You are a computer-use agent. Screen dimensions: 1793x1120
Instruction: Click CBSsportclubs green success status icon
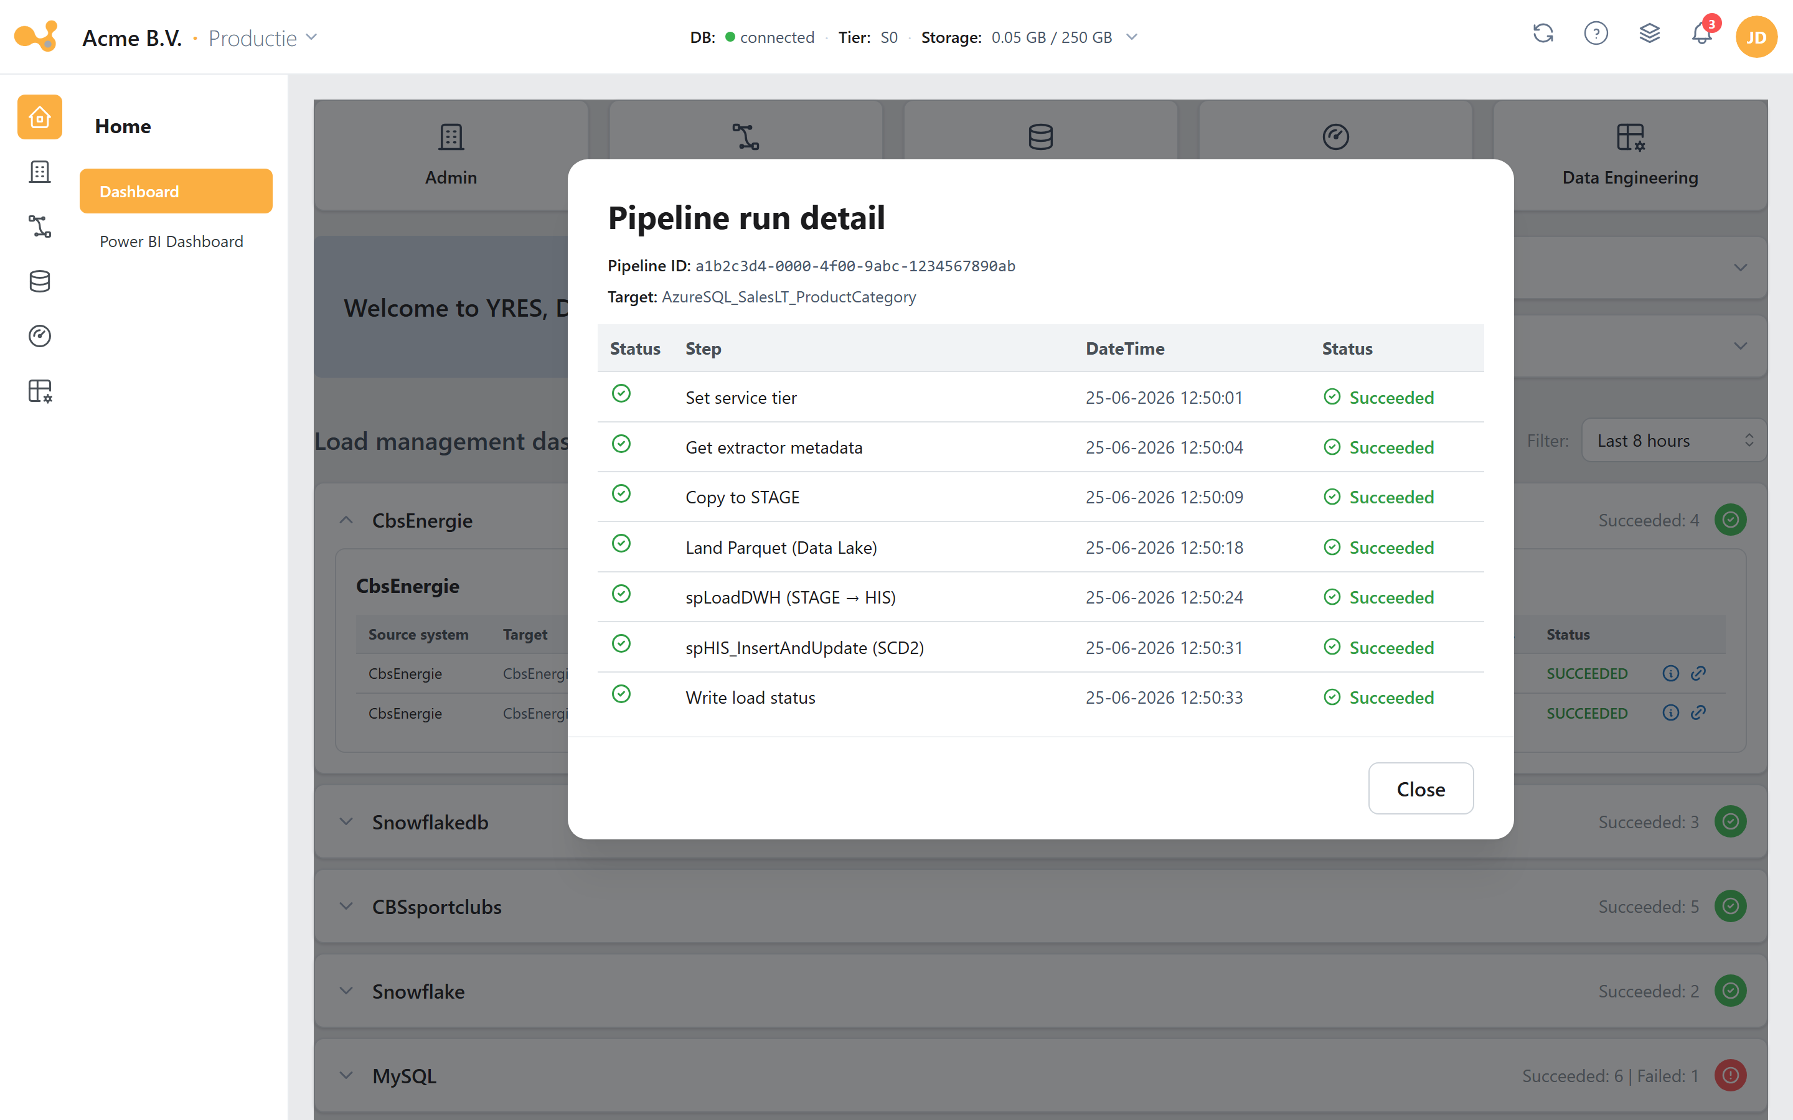tap(1731, 906)
